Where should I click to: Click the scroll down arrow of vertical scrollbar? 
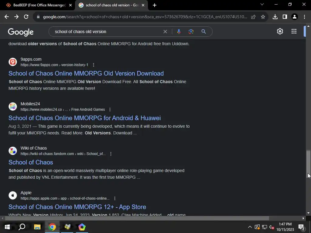308,213
